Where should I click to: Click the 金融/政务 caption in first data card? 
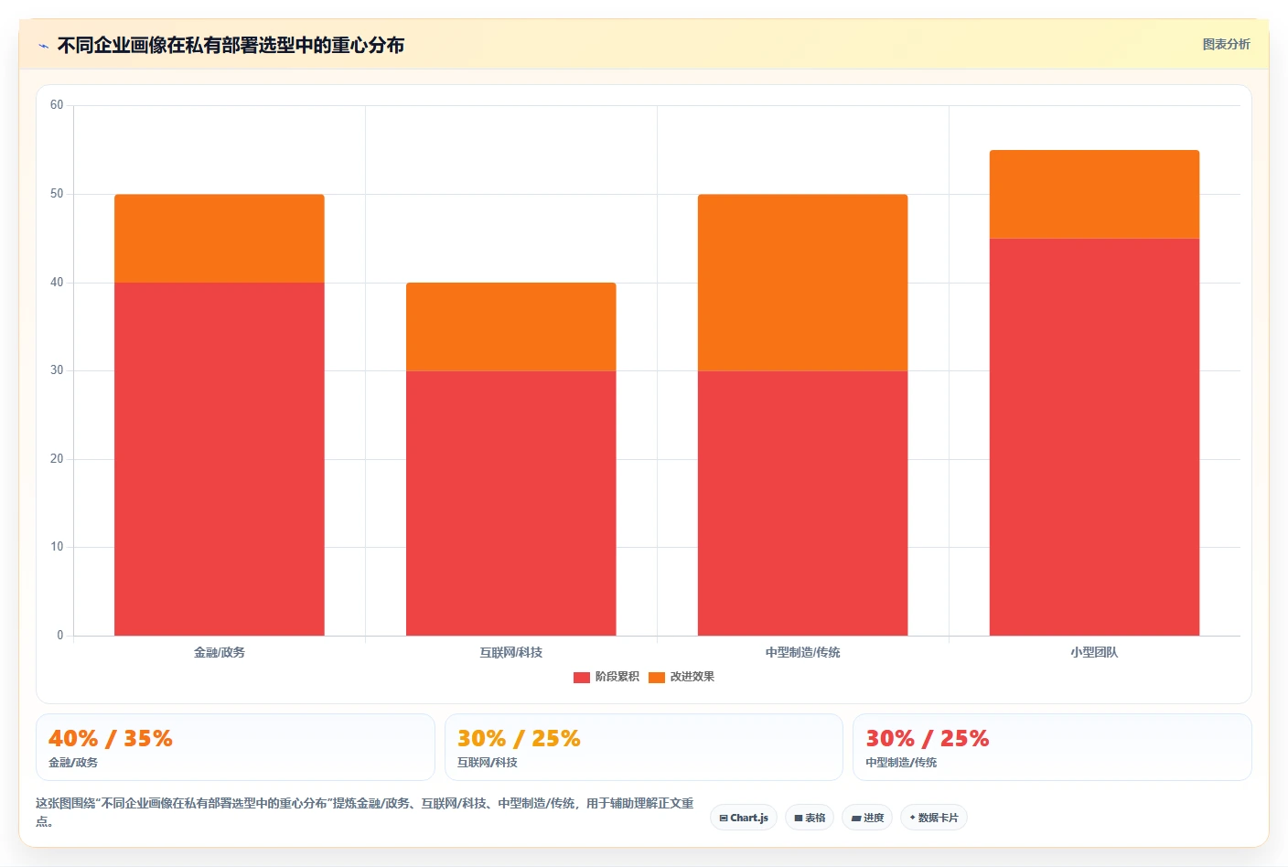click(73, 763)
